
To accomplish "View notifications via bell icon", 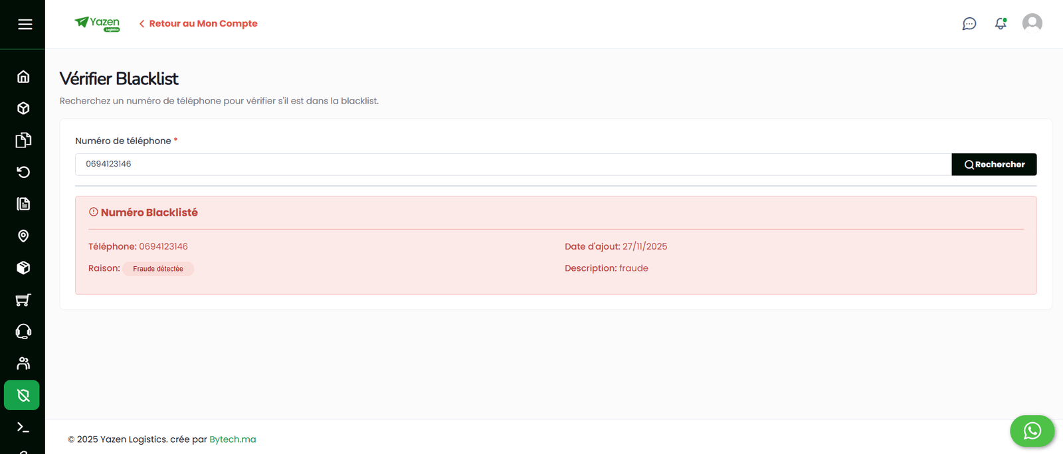I will coord(1001,24).
